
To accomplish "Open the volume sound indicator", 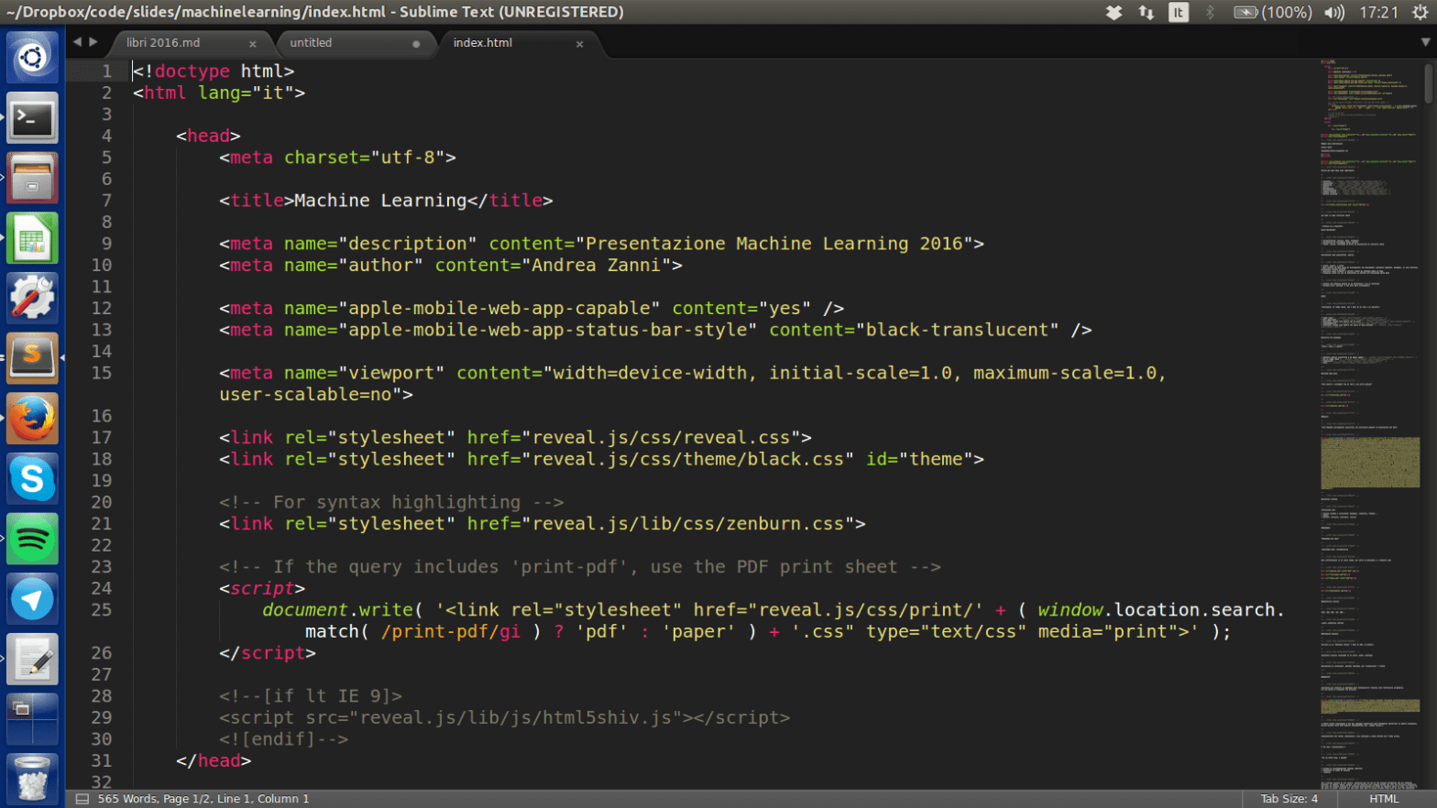I will coord(1333,12).
